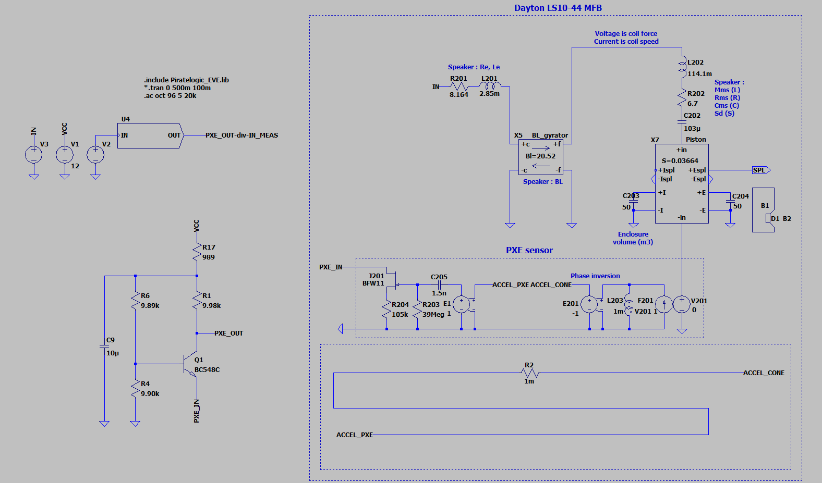Select the V3 voltage source symbol
The height and width of the screenshot is (483, 822).
point(34,155)
